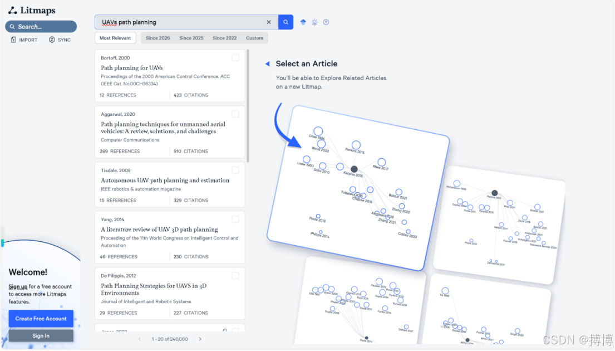
Task: Click the UAVs path planning search box
Action: pyautogui.click(x=186, y=22)
